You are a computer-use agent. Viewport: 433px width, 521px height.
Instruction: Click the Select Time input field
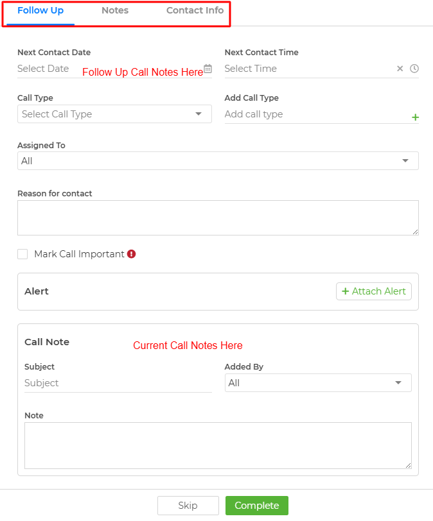click(308, 69)
